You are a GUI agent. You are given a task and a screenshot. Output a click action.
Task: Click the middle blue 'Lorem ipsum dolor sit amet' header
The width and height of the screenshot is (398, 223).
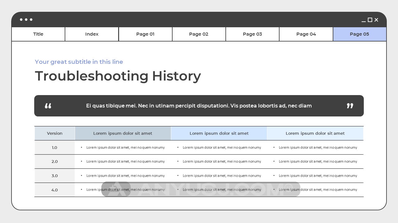[x=219, y=133]
